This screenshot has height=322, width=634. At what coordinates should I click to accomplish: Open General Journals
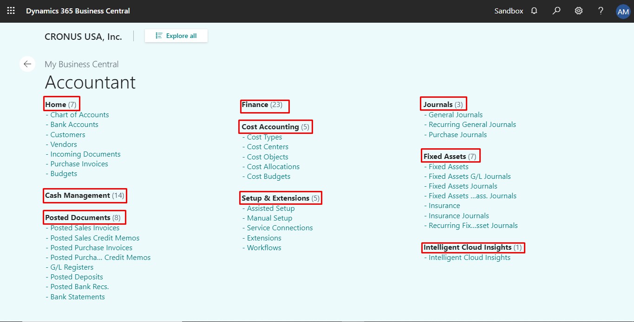456,115
